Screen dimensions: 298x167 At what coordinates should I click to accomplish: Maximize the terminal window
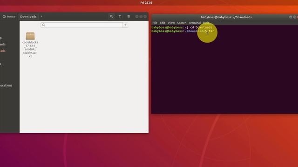295,17
